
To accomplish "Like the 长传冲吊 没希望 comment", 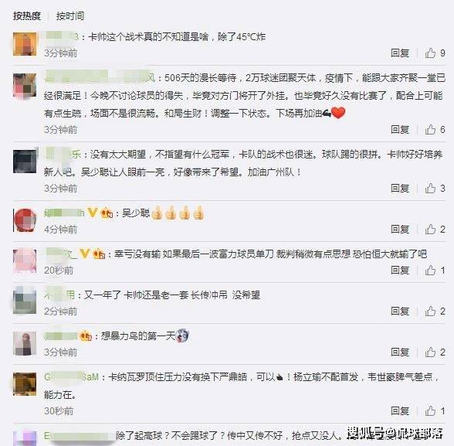I will 430,312.
